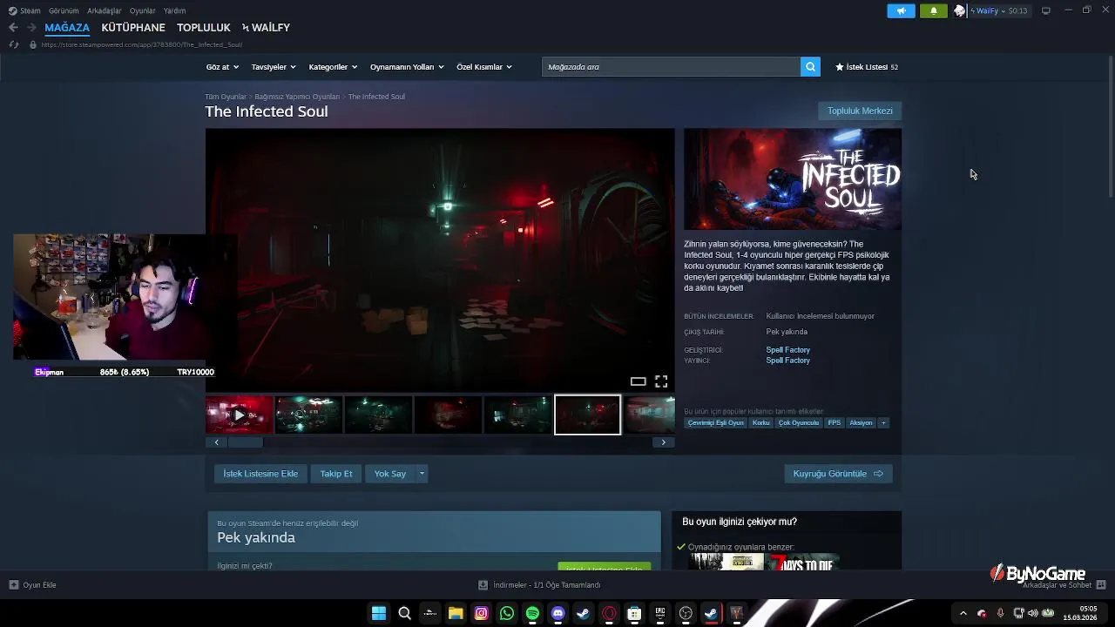The height and width of the screenshot is (627, 1115).
Task: Click the WailFy profile avatar
Action: click(960, 10)
